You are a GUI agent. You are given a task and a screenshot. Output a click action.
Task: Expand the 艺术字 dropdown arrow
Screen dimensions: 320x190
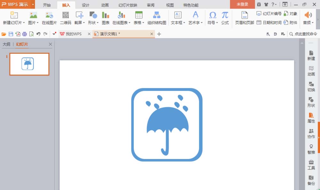(x=202, y=23)
